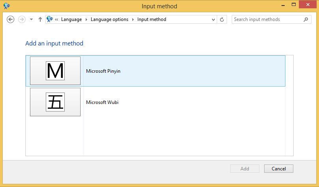Open address bar history dropdown
Image resolution: width=319 pixels, height=187 pixels.
pyautogui.click(x=213, y=19)
